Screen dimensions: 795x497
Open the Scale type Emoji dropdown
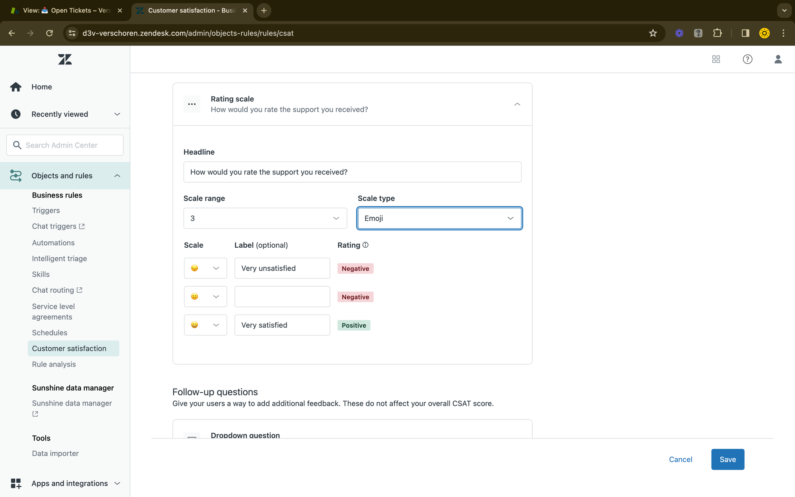point(439,218)
